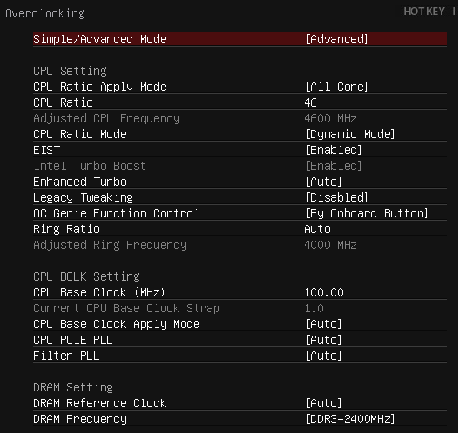
Task: Select the Enhanced Turbo label
Action: click(x=80, y=182)
